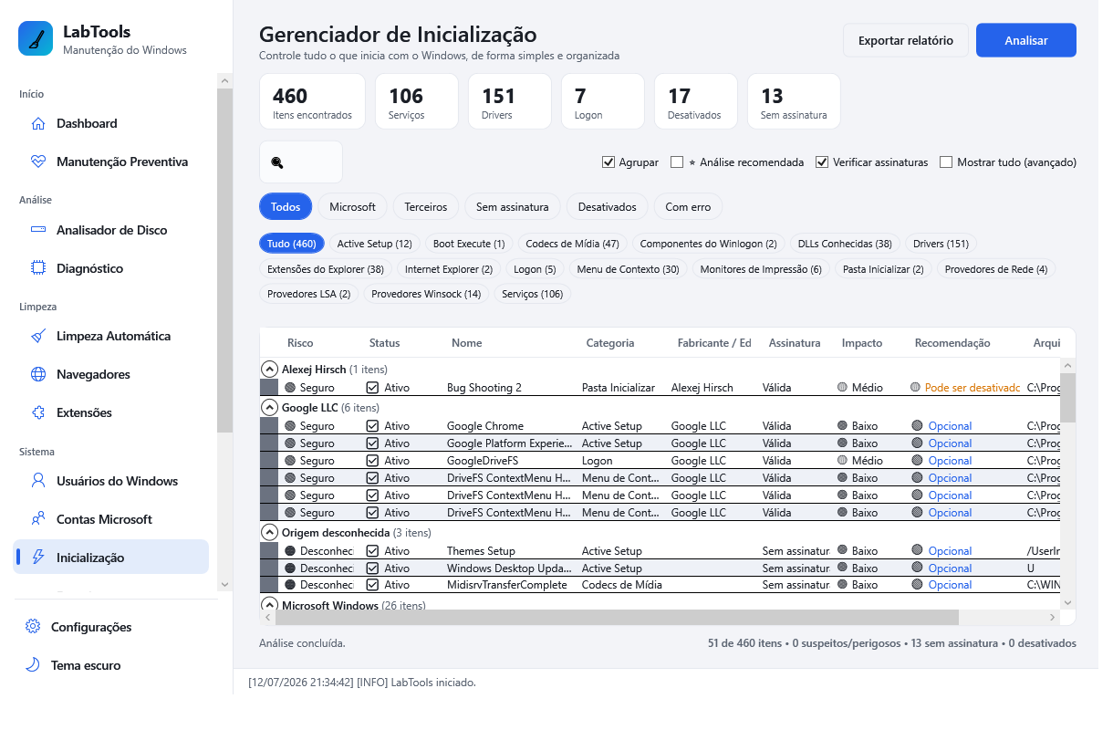Click the 13 Sem assinatura card
1113x730 pixels.
click(x=794, y=101)
